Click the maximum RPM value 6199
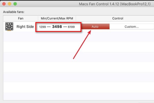Viewport: 154px width, 103px height. [72, 27]
